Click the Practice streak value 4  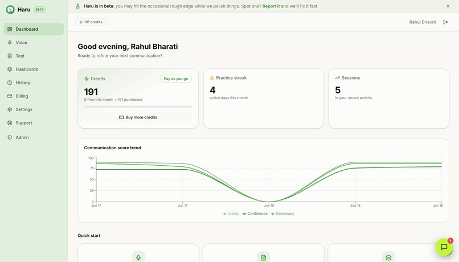click(212, 90)
